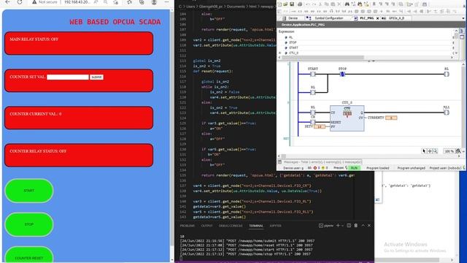This screenshot has height=263, width=467.
Task: Click the Not secure warning icon
Action: point(34,2)
